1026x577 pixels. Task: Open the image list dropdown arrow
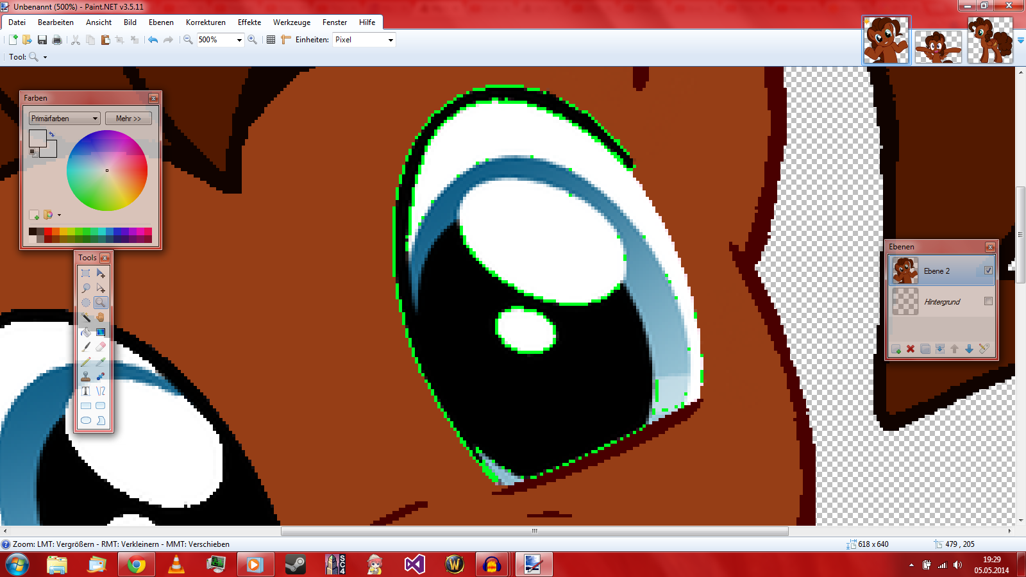coord(1020,40)
